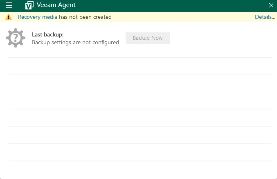Image resolution: width=277 pixels, height=179 pixels.
Task: Click the yellow warning triangle icon
Action: click(x=9, y=17)
